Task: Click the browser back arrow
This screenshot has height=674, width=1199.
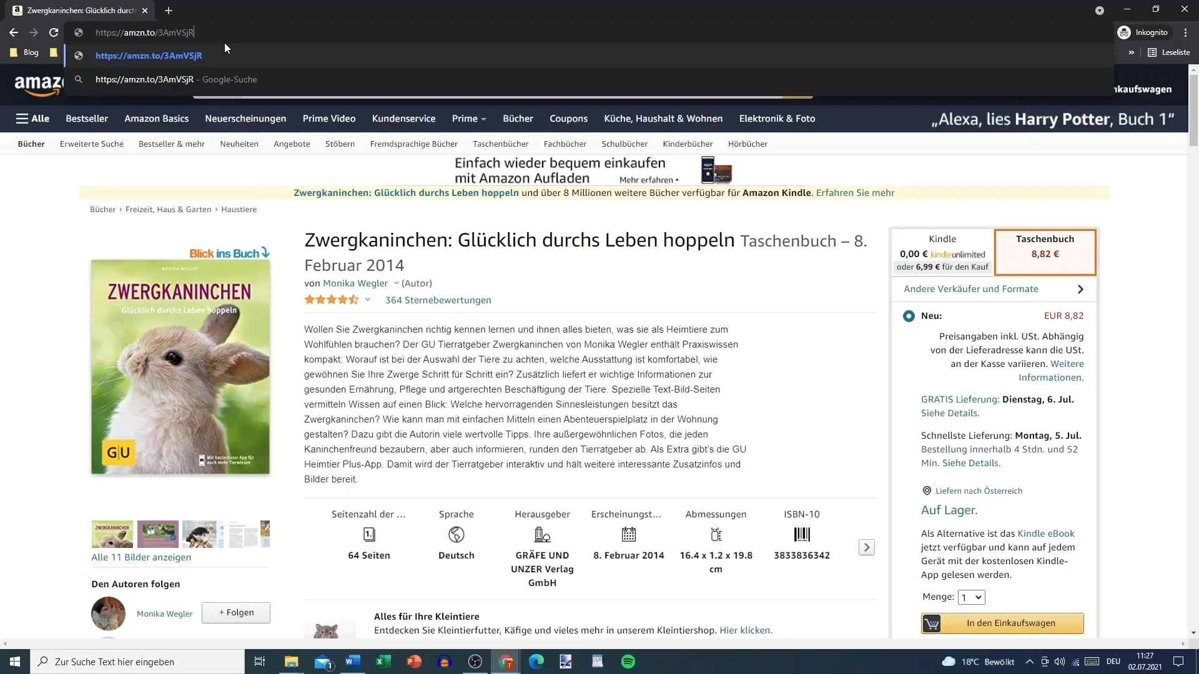Action: (14, 32)
